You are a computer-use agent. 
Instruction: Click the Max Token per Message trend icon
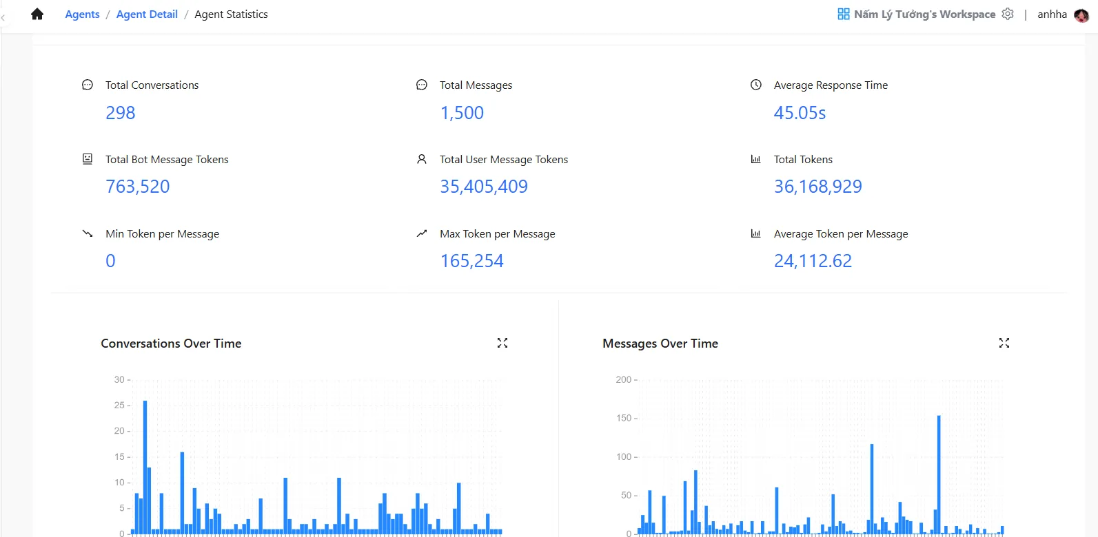click(x=422, y=233)
